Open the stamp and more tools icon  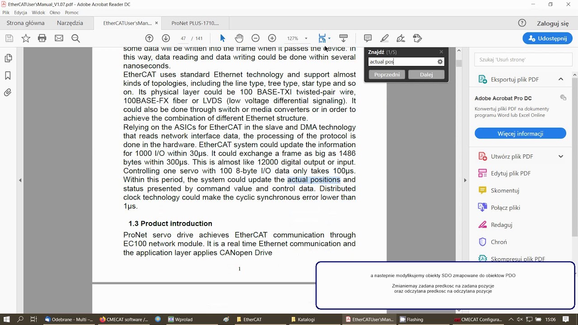pyautogui.click(x=417, y=38)
